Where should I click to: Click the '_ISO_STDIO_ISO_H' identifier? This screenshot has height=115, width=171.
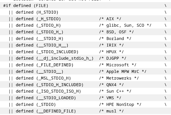click(58, 91)
